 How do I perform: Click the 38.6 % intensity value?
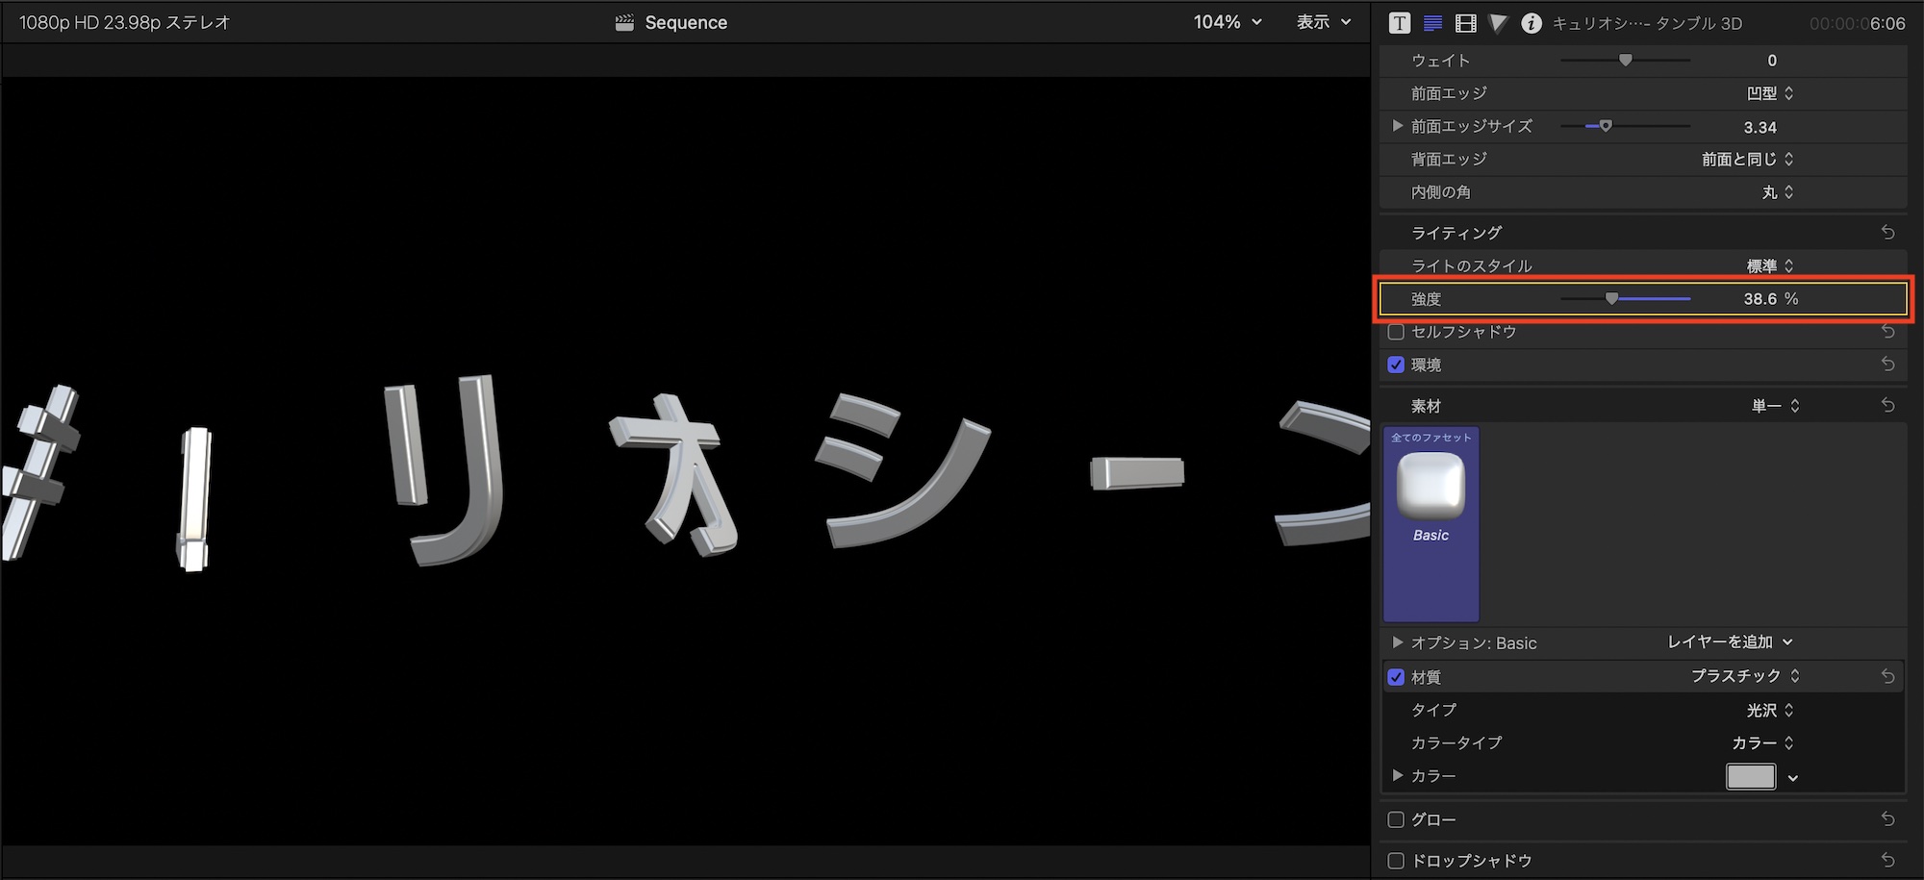click(x=1759, y=299)
